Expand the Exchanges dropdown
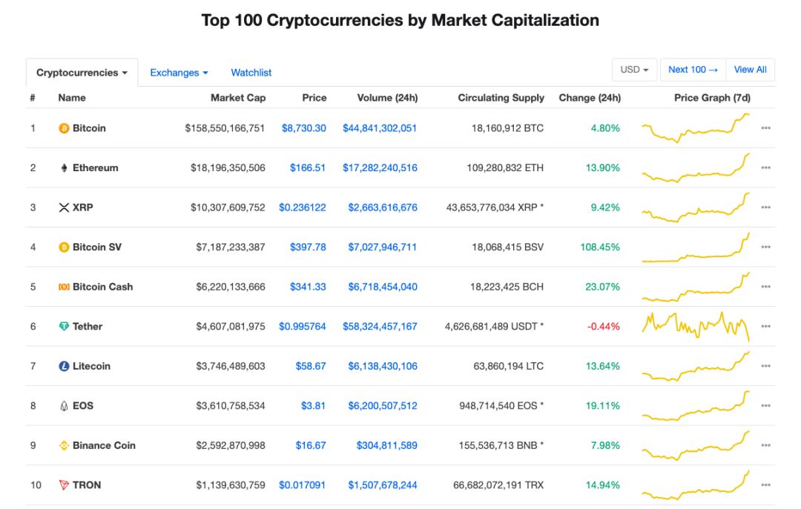 [179, 73]
